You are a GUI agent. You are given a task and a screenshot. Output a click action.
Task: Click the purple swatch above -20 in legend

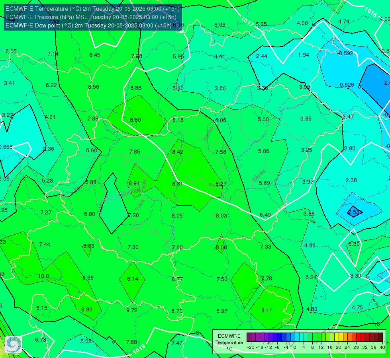tap(249, 337)
